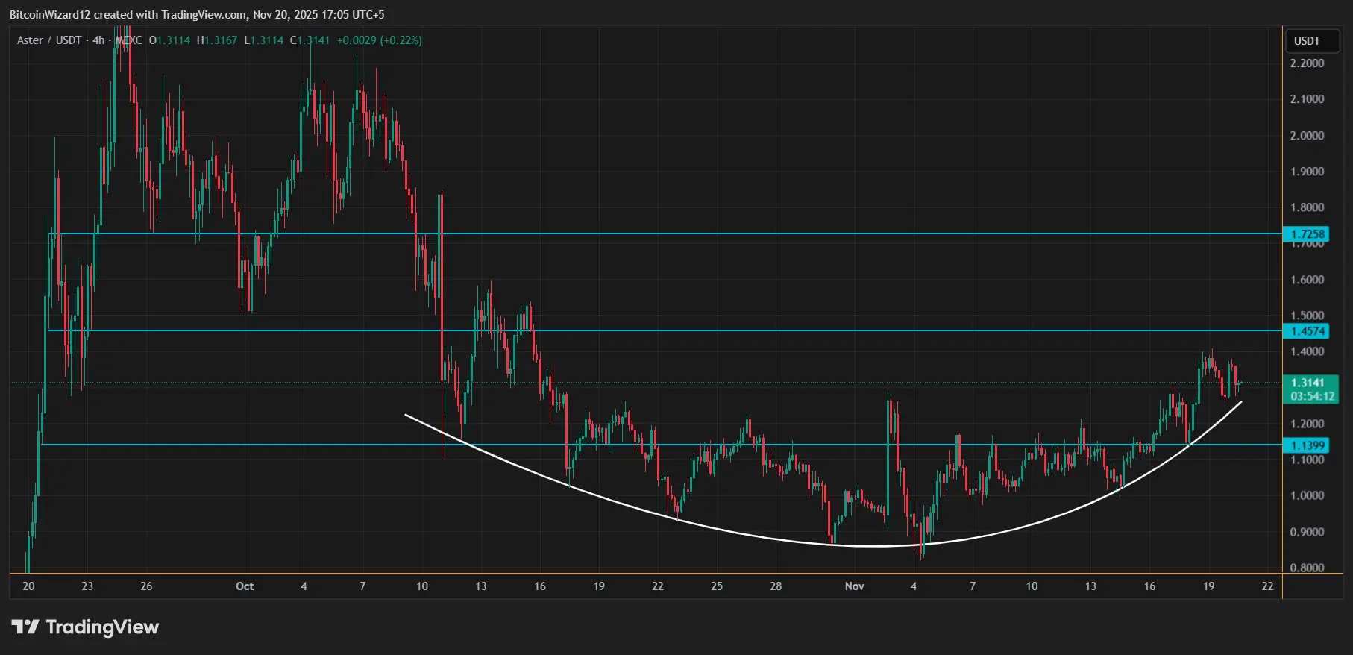
Task: Click the Aster / USDT symbol title
Action: [49, 40]
